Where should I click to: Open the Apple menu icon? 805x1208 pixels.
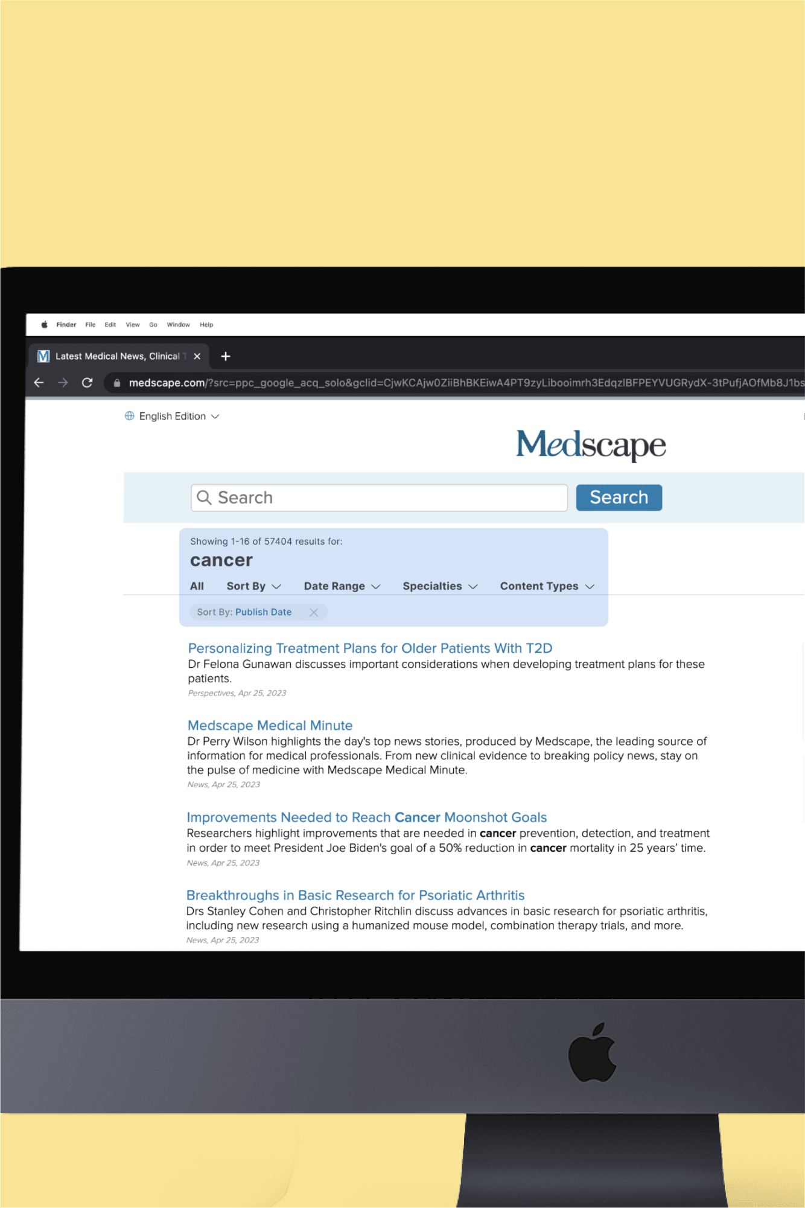click(x=44, y=325)
